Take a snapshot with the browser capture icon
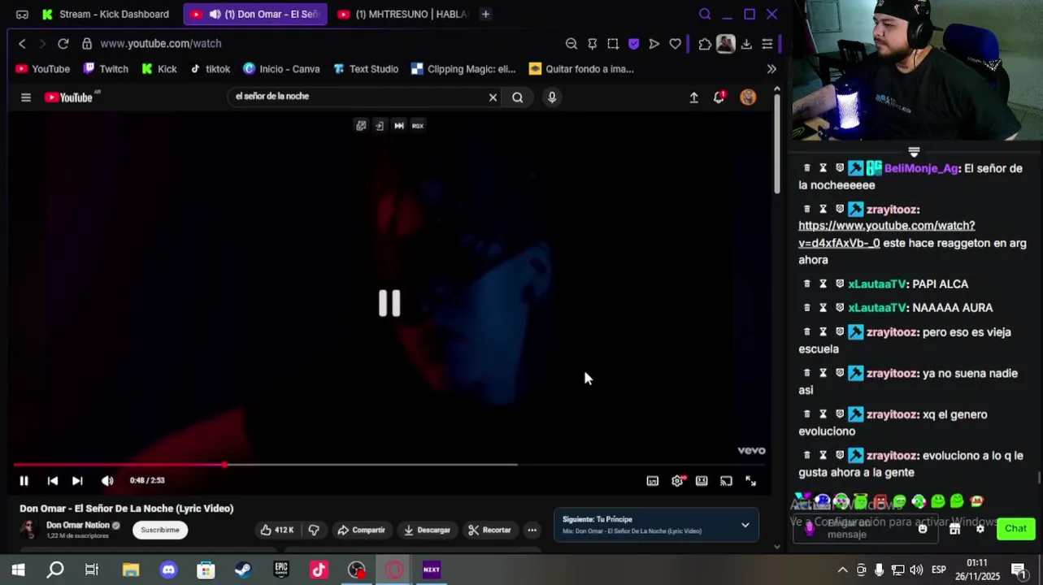Viewport: 1043px width, 585px height. [x=613, y=44]
